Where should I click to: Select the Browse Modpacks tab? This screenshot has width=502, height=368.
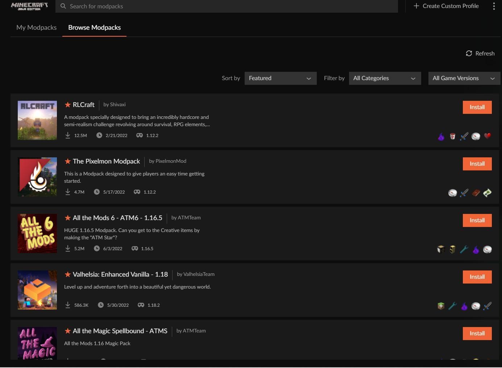click(x=94, y=28)
